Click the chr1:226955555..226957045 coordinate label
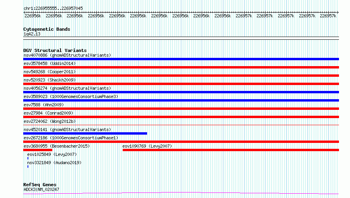The width and height of the screenshot is (350, 198). coord(53,8)
